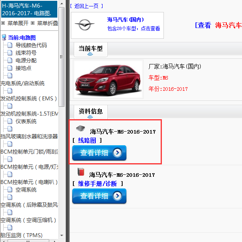Screen dimensions: 242x242
Task: Click the 菜单展开 expand-all icon
Action: 3,23
